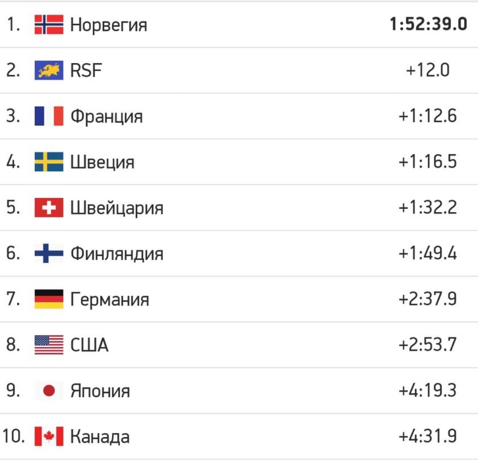The height and width of the screenshot is (462, 478).
Task: Click the winning time 1:52:39.0
Action: 428,24
